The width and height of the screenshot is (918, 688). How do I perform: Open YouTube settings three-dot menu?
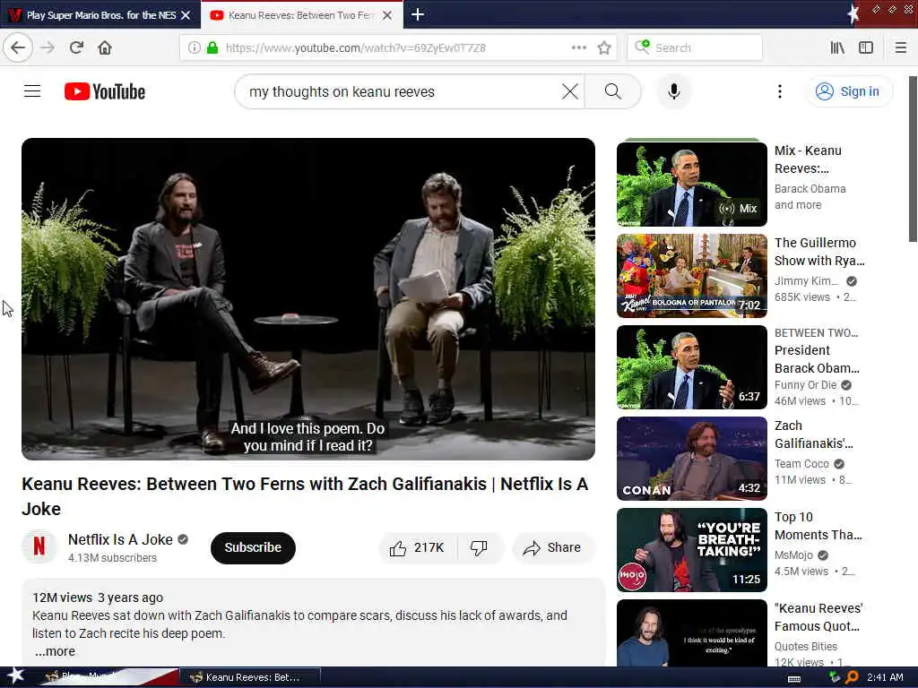(x=779, y=91)
